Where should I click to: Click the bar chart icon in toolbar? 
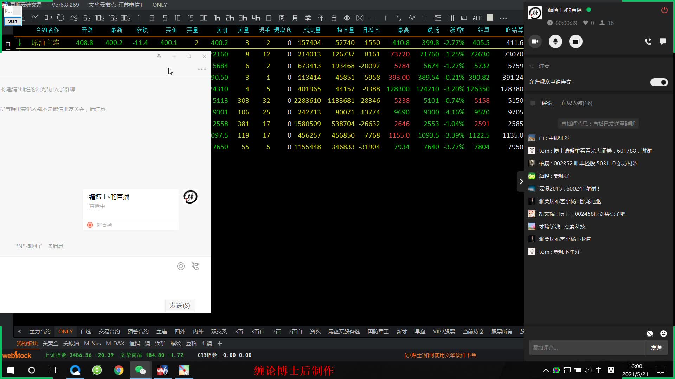pos(464,18)
